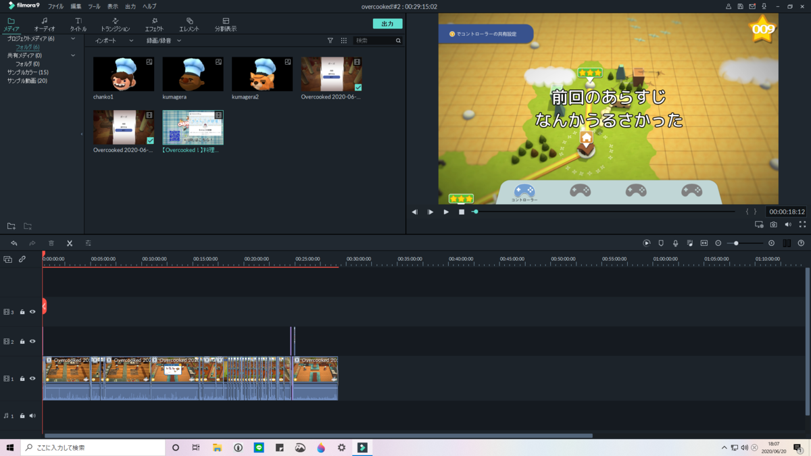The width and height of the screenshot is (811, 456).
Task: Toggle link/auto-ripple chain icon
Action: pos(22,259)
